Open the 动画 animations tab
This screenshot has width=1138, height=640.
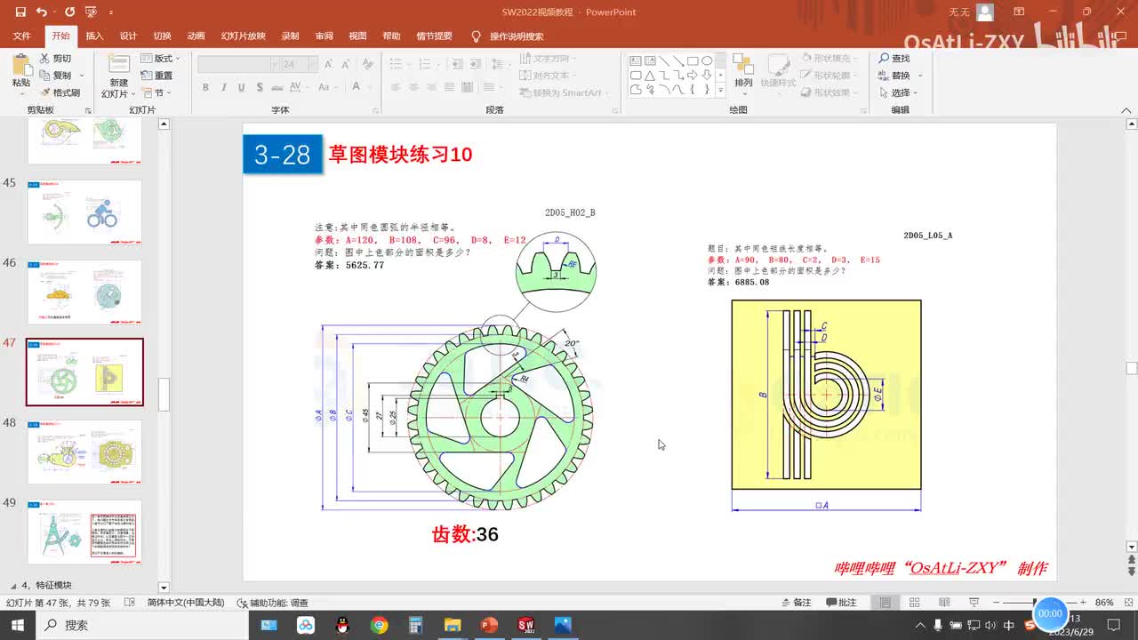[196, 36]
